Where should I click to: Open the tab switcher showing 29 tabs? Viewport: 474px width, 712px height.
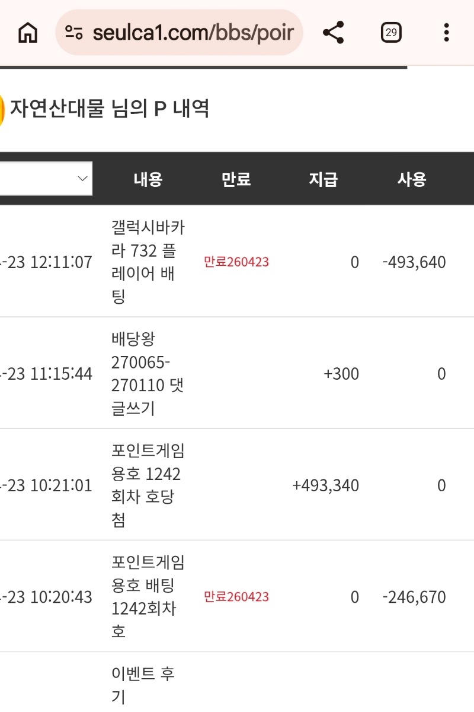pyautogui.click(x=390, y=33)
